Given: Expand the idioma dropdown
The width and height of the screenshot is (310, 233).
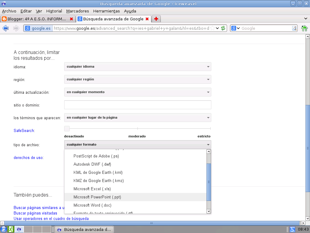Looking at the screenshot, I should [x=138, y=66].
